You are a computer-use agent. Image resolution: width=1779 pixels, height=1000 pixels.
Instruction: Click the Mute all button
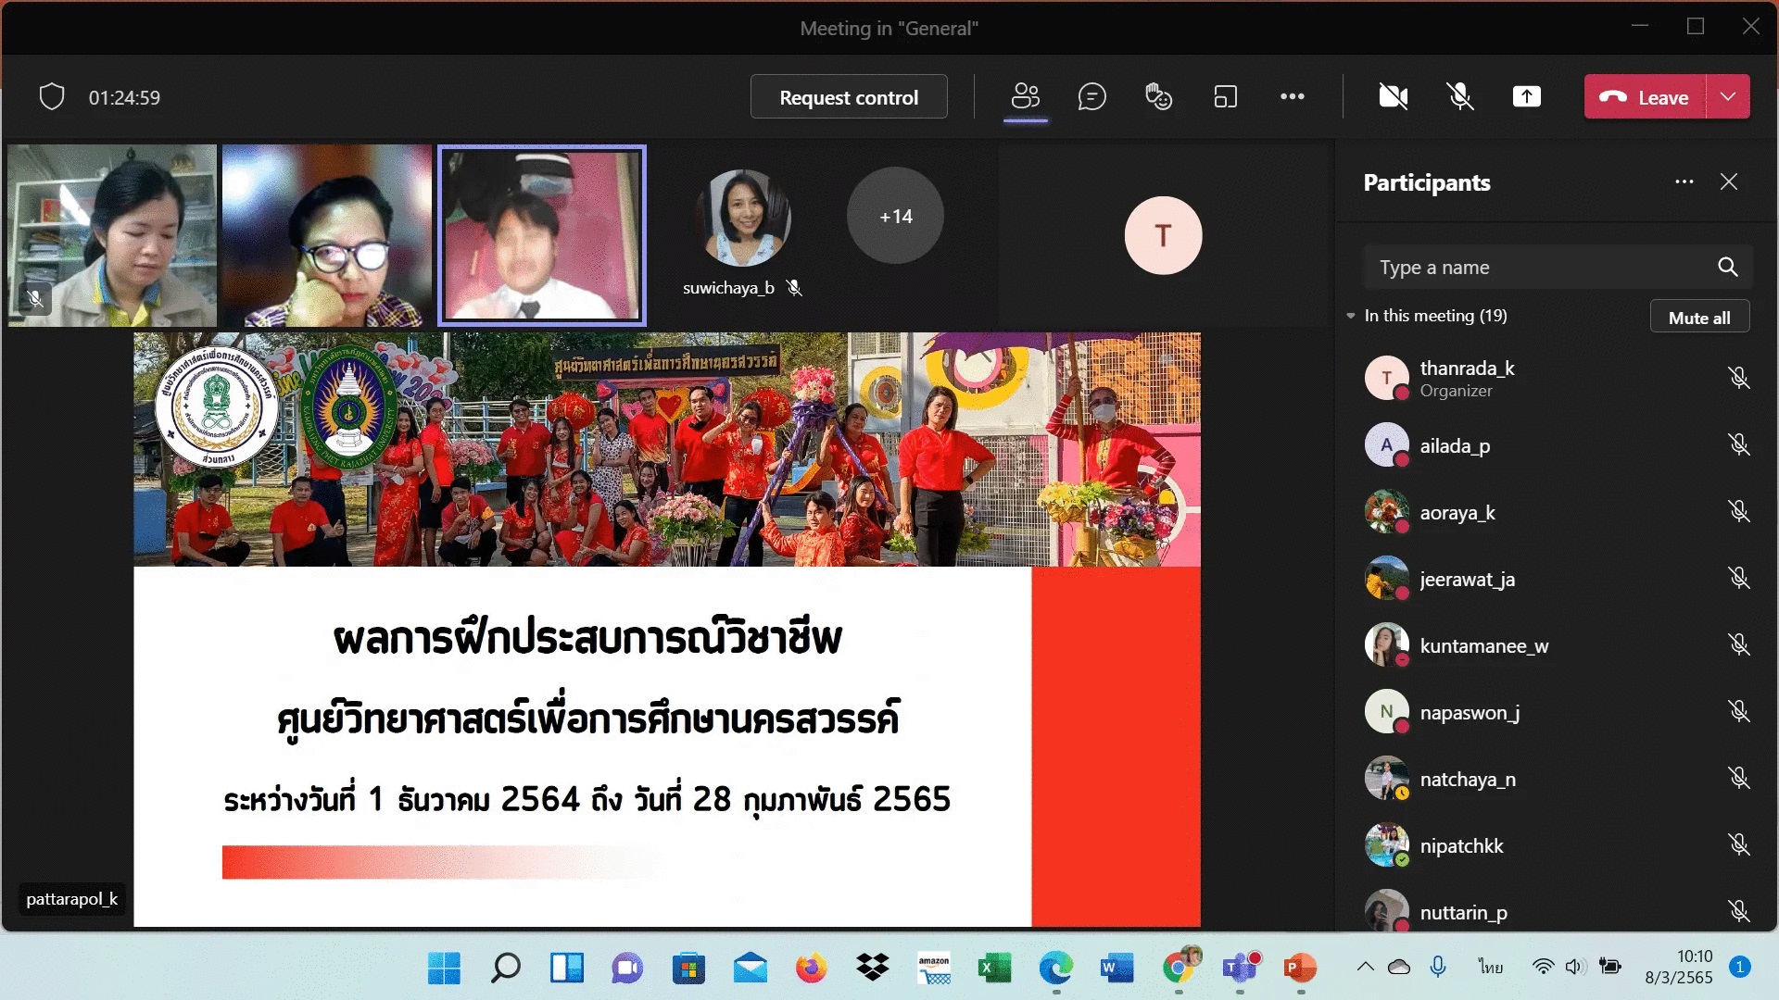click(1698, 317)
